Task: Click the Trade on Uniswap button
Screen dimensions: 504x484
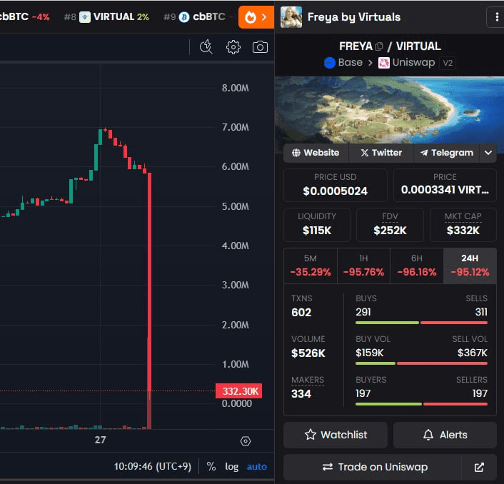Action: tap(375, 467)
